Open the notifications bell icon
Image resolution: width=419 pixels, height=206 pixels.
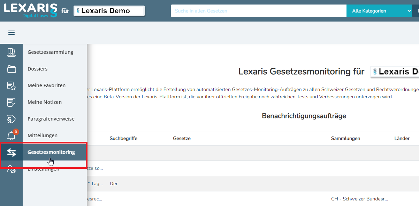(12, 135)
